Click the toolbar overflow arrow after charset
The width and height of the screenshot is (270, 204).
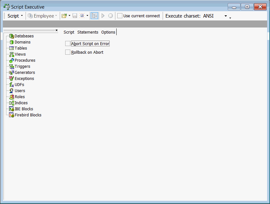[230, 18]
